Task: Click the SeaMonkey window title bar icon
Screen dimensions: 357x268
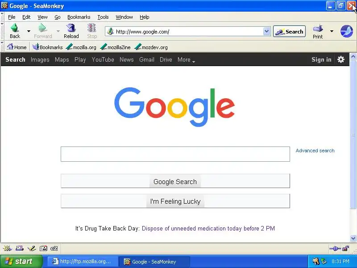Action: tap(4, 5)
